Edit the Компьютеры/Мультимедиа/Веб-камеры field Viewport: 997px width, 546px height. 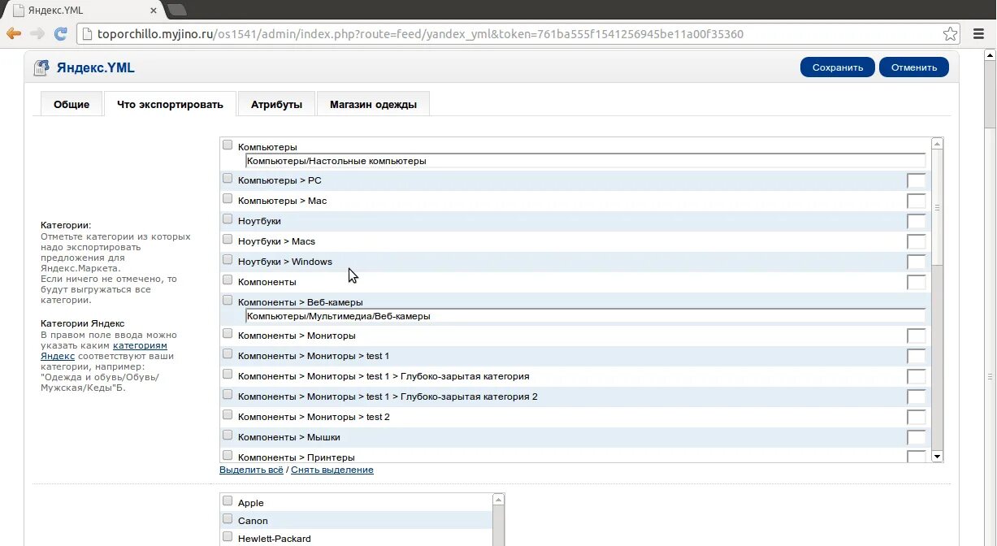click(586, 316)
